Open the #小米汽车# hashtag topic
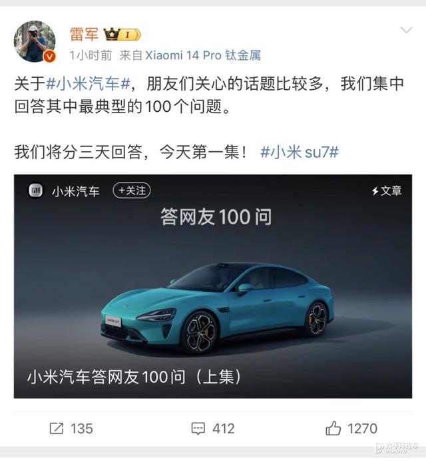This screenshot has height=462, width=426. click(88, 84)
